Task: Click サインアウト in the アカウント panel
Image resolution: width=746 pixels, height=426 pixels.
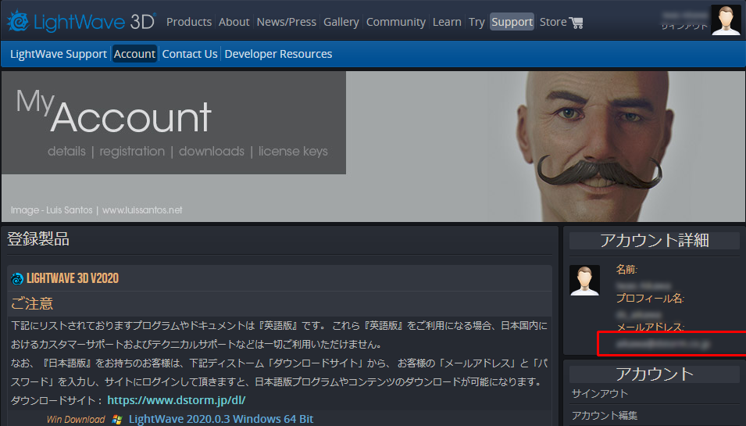Action: [599, 394]
